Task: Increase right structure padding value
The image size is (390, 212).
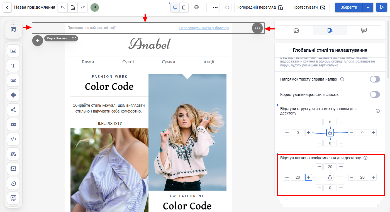Action: pos(373,133)
